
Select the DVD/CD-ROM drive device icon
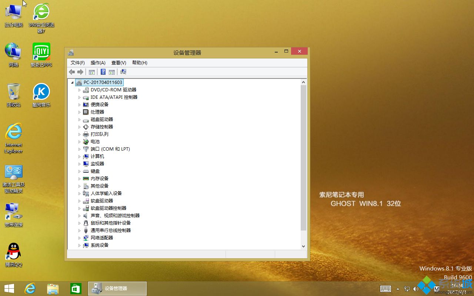click(x=86, y=90)
